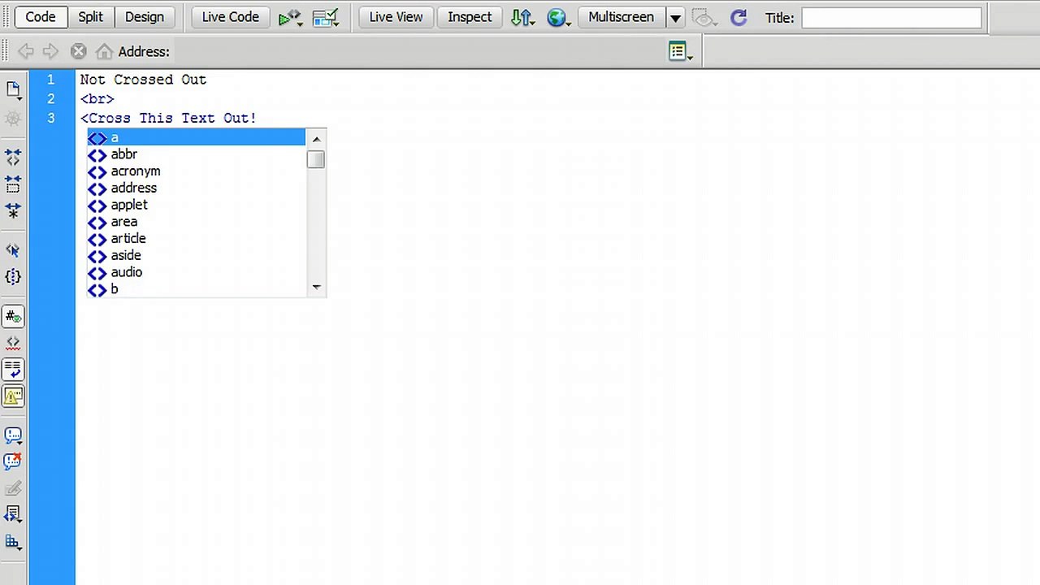Image resolution: width=1040 pixels, height=585 pixels.
Task: Open the Apply Comment menu
Action: point(13,435)
